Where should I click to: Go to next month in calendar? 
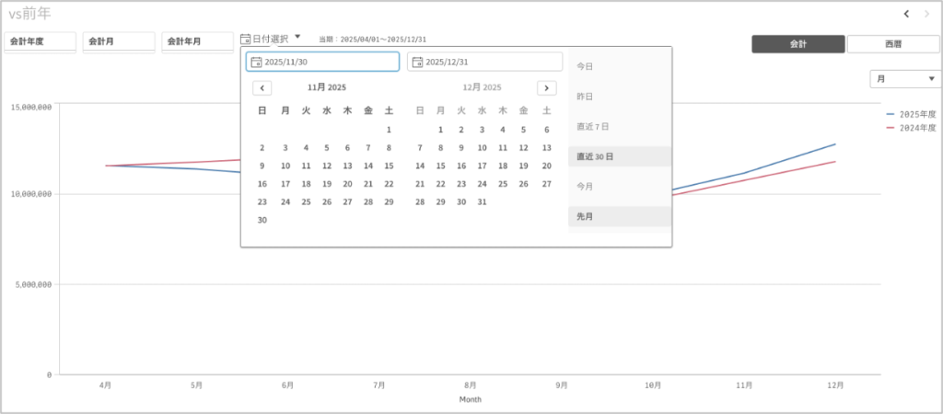(546, 87)
